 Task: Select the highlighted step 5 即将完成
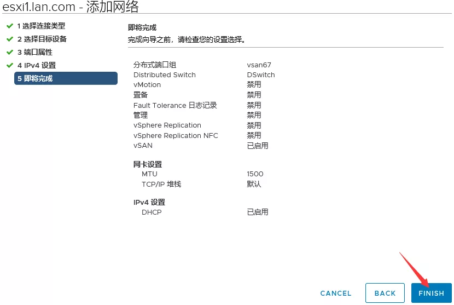pyautogui.click(x=66, y=78)
